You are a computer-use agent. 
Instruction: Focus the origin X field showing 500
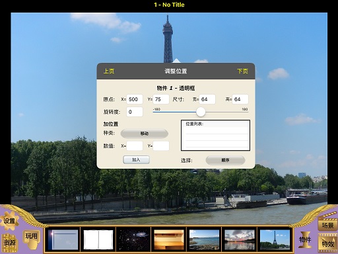point(135,99)
